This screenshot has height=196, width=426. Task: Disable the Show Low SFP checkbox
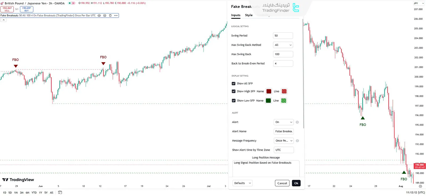pos(234,101)
